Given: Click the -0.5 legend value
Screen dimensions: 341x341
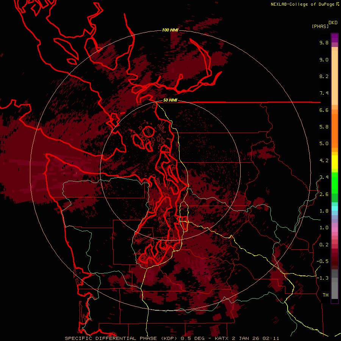Looking at the screenshot, I should pyautogui.click(x=322, y=261).
